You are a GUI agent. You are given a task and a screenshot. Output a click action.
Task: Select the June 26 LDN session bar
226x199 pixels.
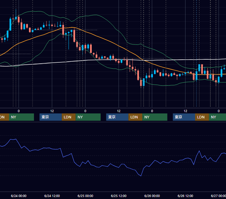(202, 117)
